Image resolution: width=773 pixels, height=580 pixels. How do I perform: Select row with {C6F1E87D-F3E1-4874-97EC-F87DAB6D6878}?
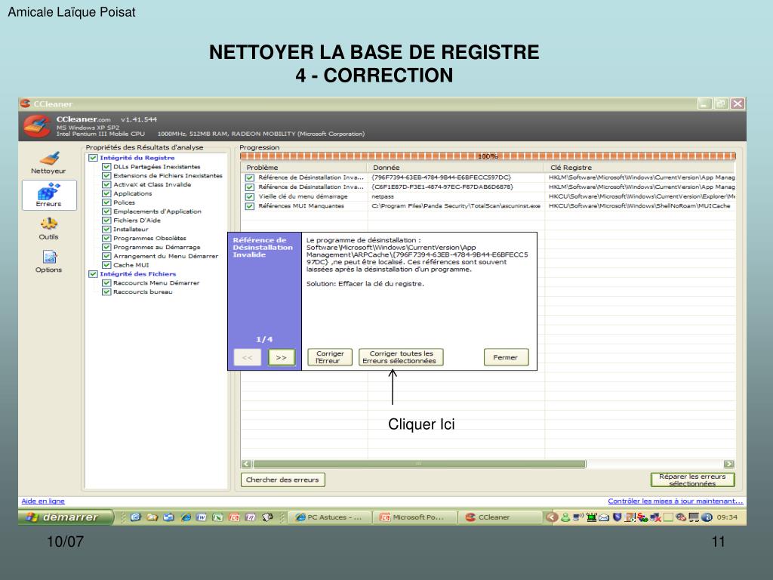[488, 187]
